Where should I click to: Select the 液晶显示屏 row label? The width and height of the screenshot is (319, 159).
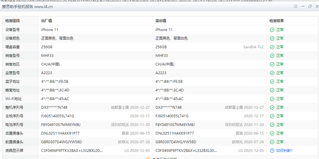point(15,151)
